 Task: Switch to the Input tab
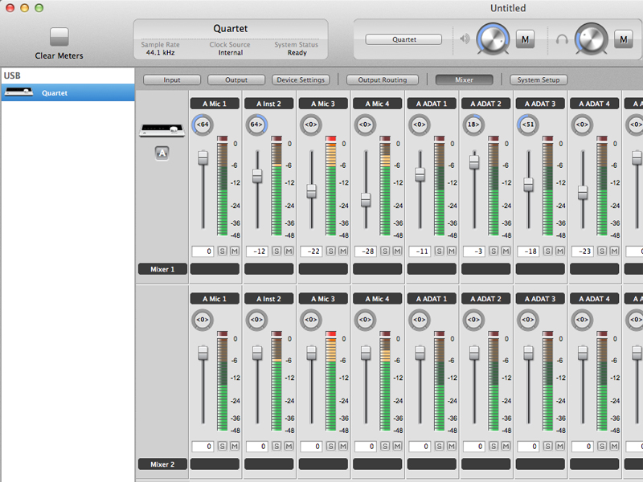click(172, 80)
